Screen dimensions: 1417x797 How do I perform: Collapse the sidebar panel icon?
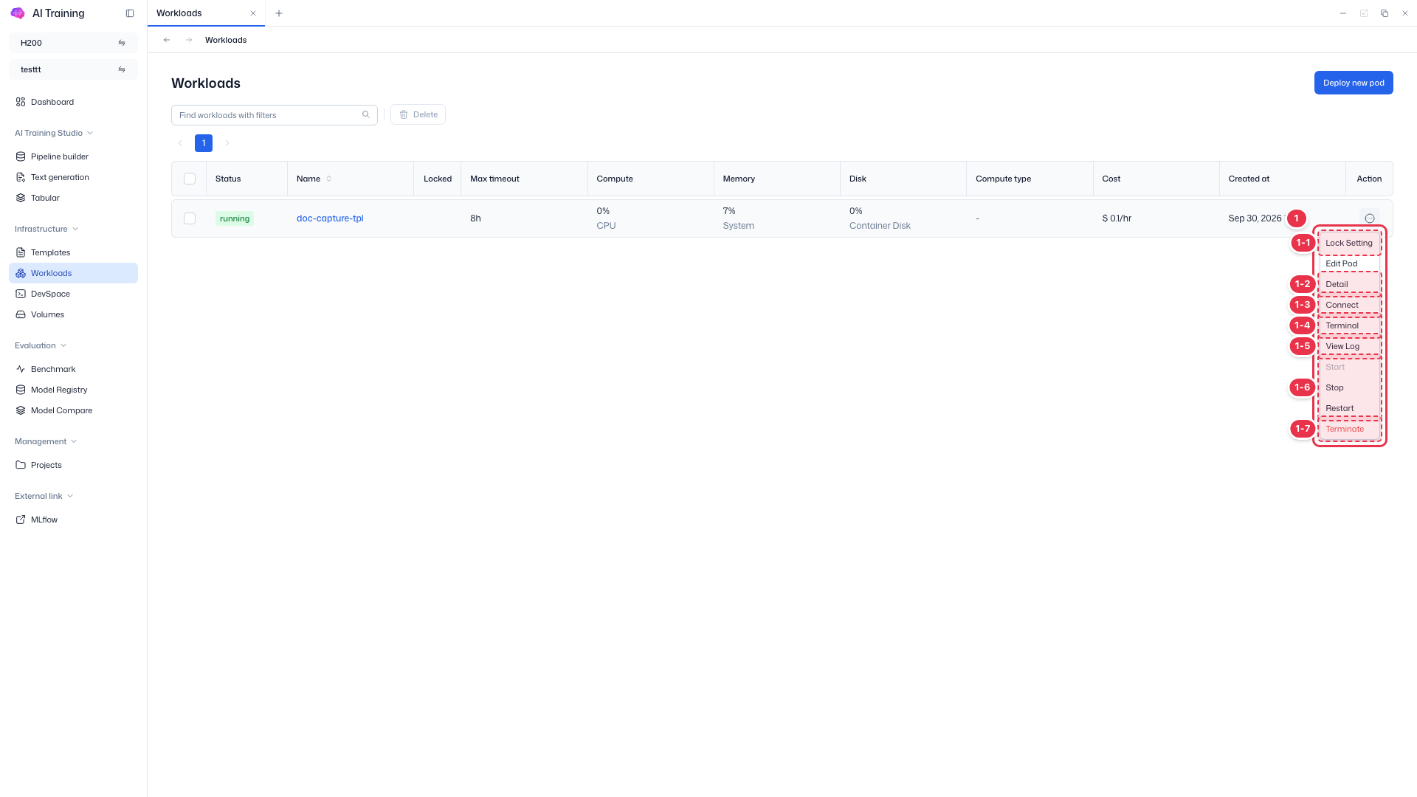point(130,13)
